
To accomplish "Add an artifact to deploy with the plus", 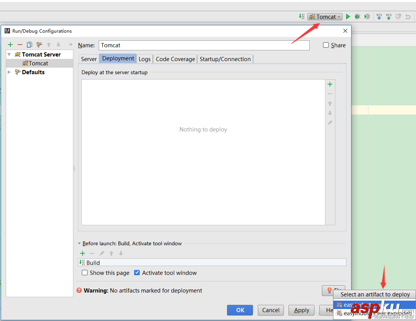I will [x=330, y=85].
